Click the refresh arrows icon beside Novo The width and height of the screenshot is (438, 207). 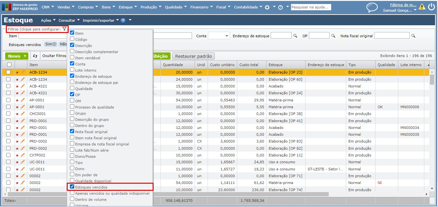pos(35,56)
